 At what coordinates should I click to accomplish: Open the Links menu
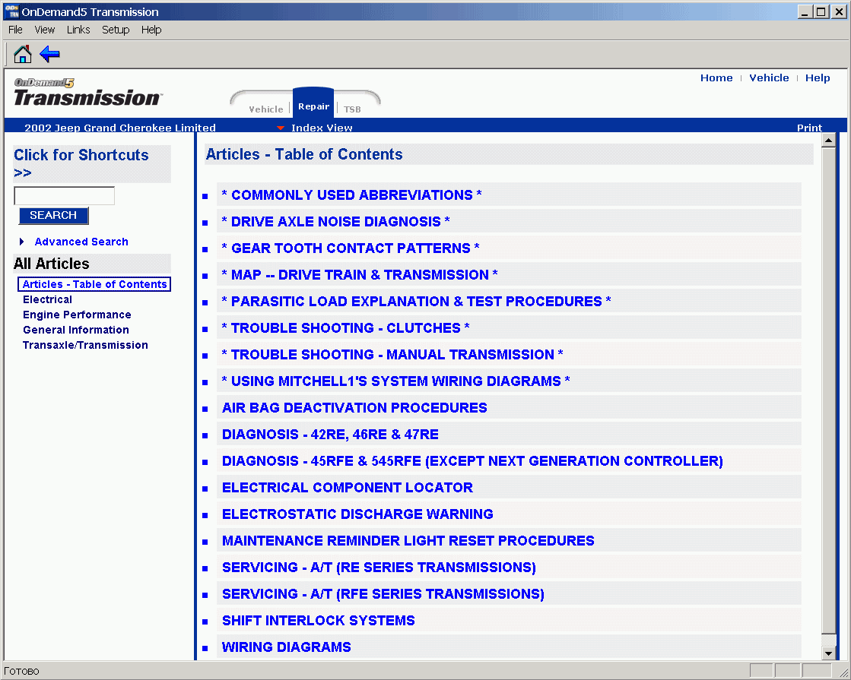[x=78, y=30]
